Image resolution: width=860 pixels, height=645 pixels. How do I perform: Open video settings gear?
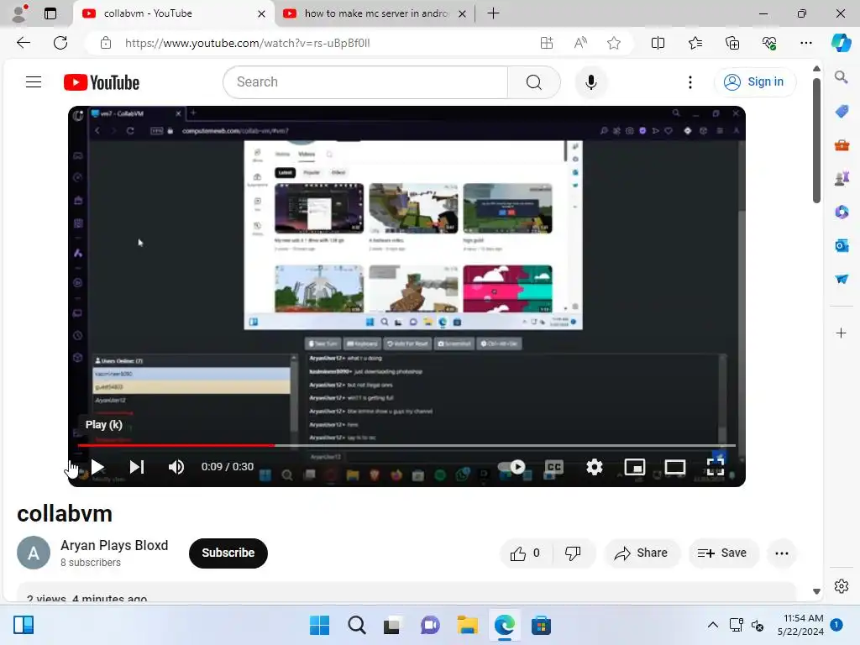click(594, 467)
